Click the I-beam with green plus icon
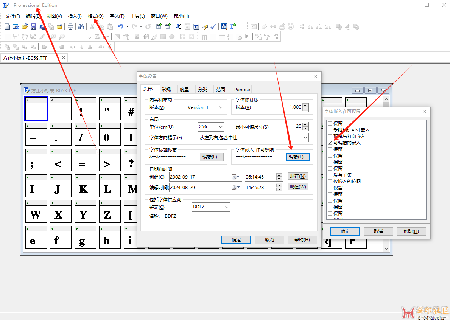 (233, 26)
